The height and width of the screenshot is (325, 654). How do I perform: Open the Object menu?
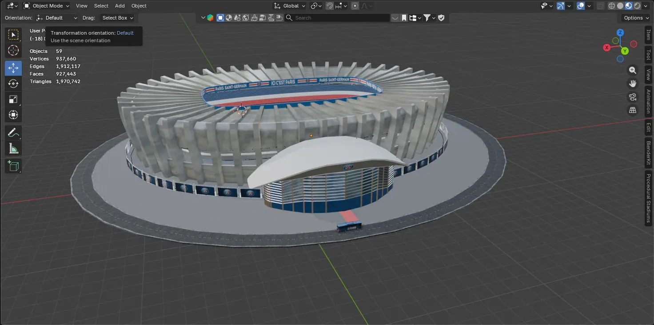point(139,6)
